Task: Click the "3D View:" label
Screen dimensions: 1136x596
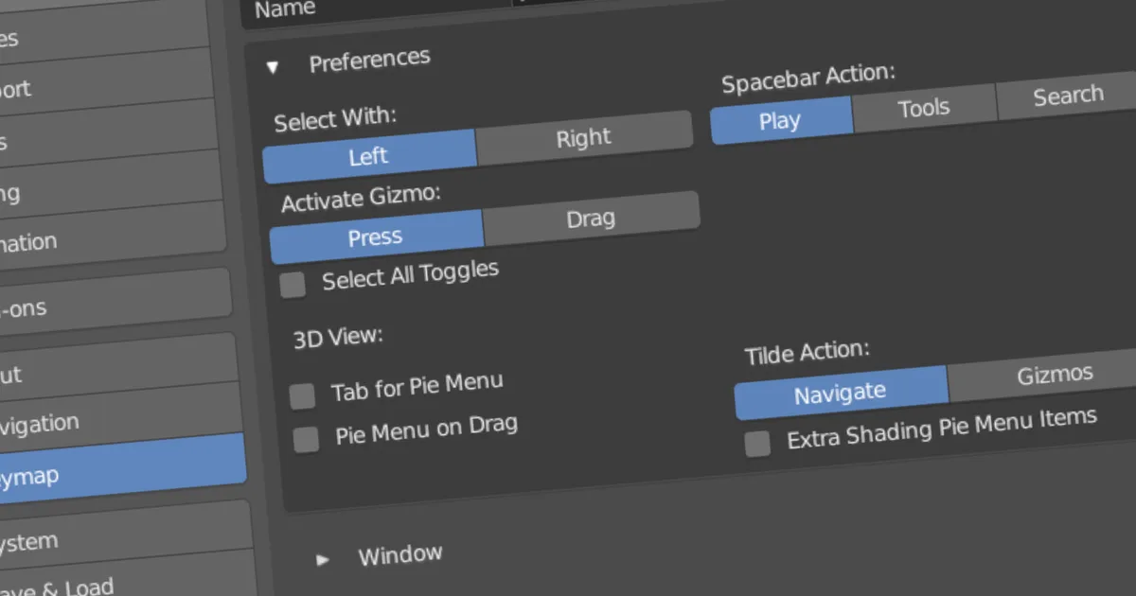Action: click(x=337, y=338)
